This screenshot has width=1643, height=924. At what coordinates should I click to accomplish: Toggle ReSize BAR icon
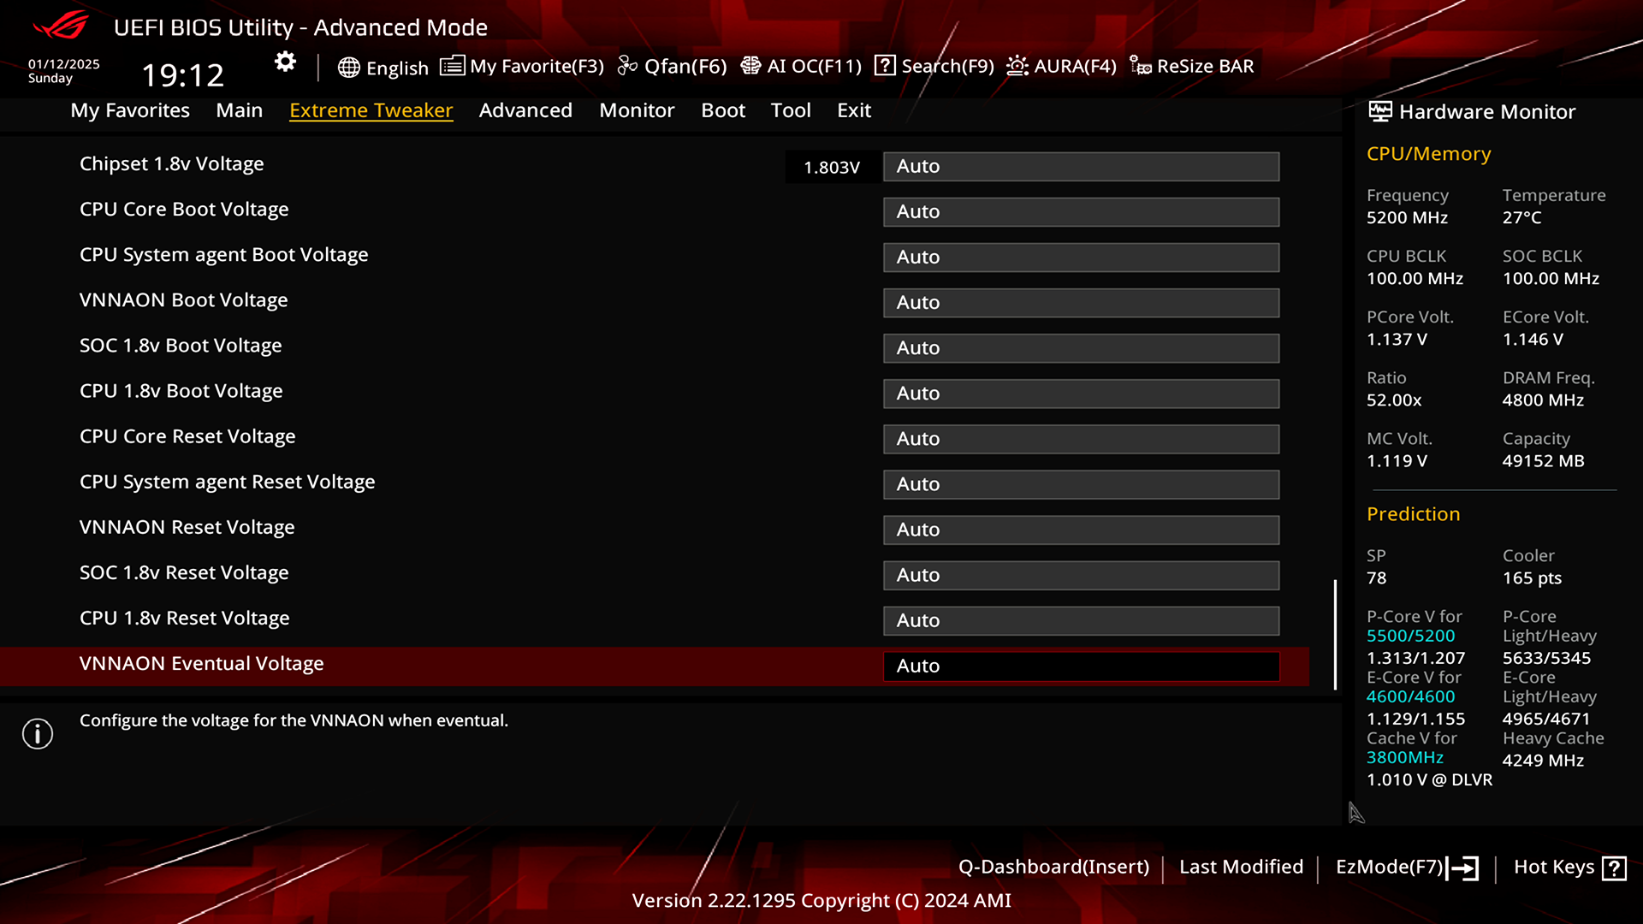[x=1141, y=66]
